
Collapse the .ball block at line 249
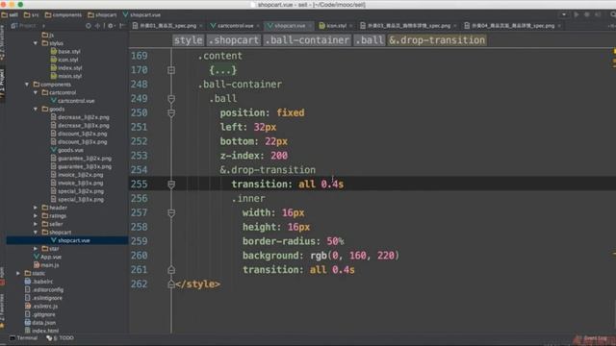[171, 99]
